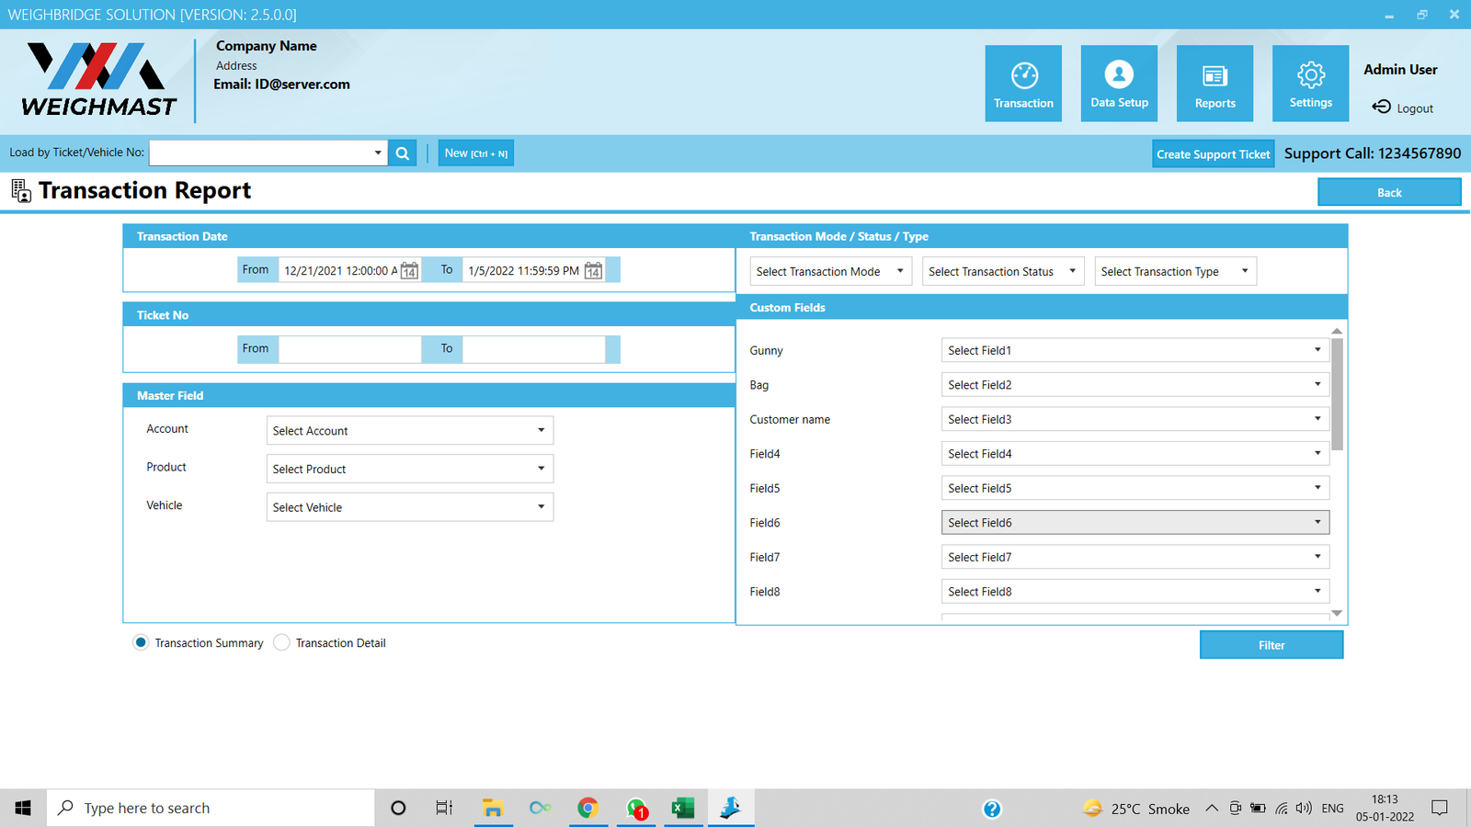Click the ticket search magnifier icon
This screenshot has height=827, width=1471.
pyautogui.click(x=402, y=153)
